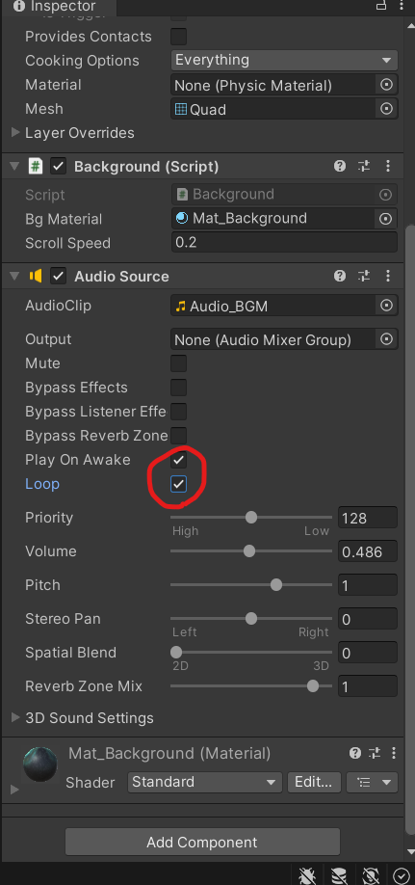Collapse the Background script component
The height and width of the screenshot is (885, 415).
click(14, 166)
